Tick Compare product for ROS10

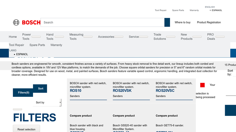81,116
